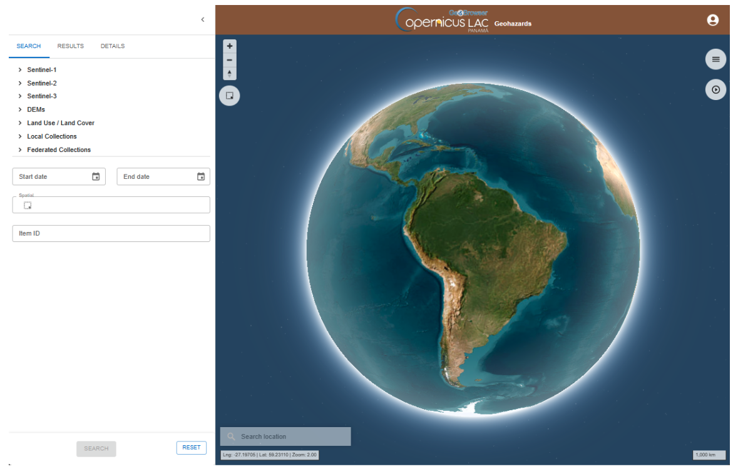Viewport: 733px width, 469px height.
Task: Switch to the Details tab
Action: [113, 46]
